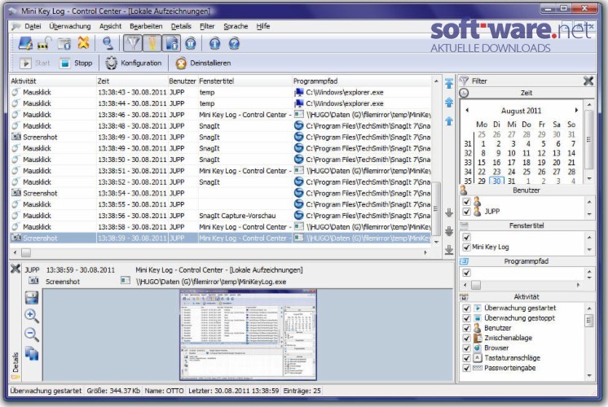Open the Überwachung menu

70,26
